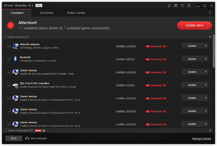Click Extremely Old status of Bluetooth

[156, 59]
